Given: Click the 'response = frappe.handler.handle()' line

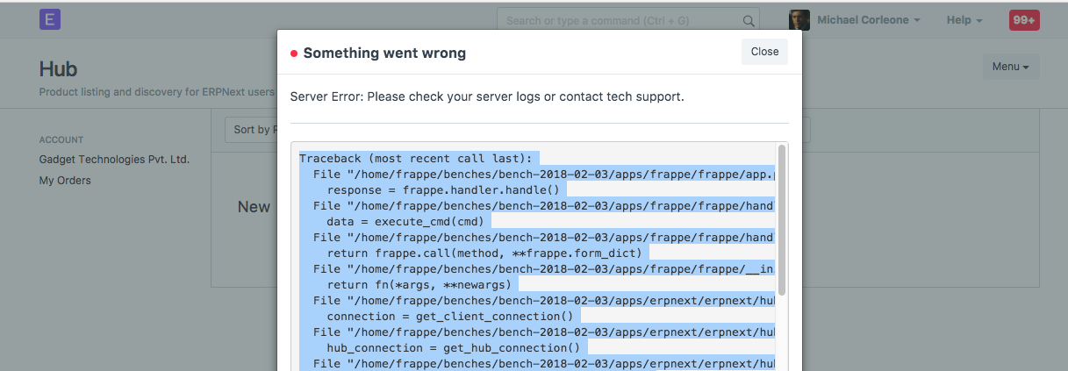Looking at the screenshot, I should [x=443, y=189].
